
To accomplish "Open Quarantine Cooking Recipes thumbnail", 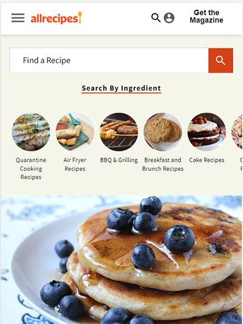I will pos(31,132).
